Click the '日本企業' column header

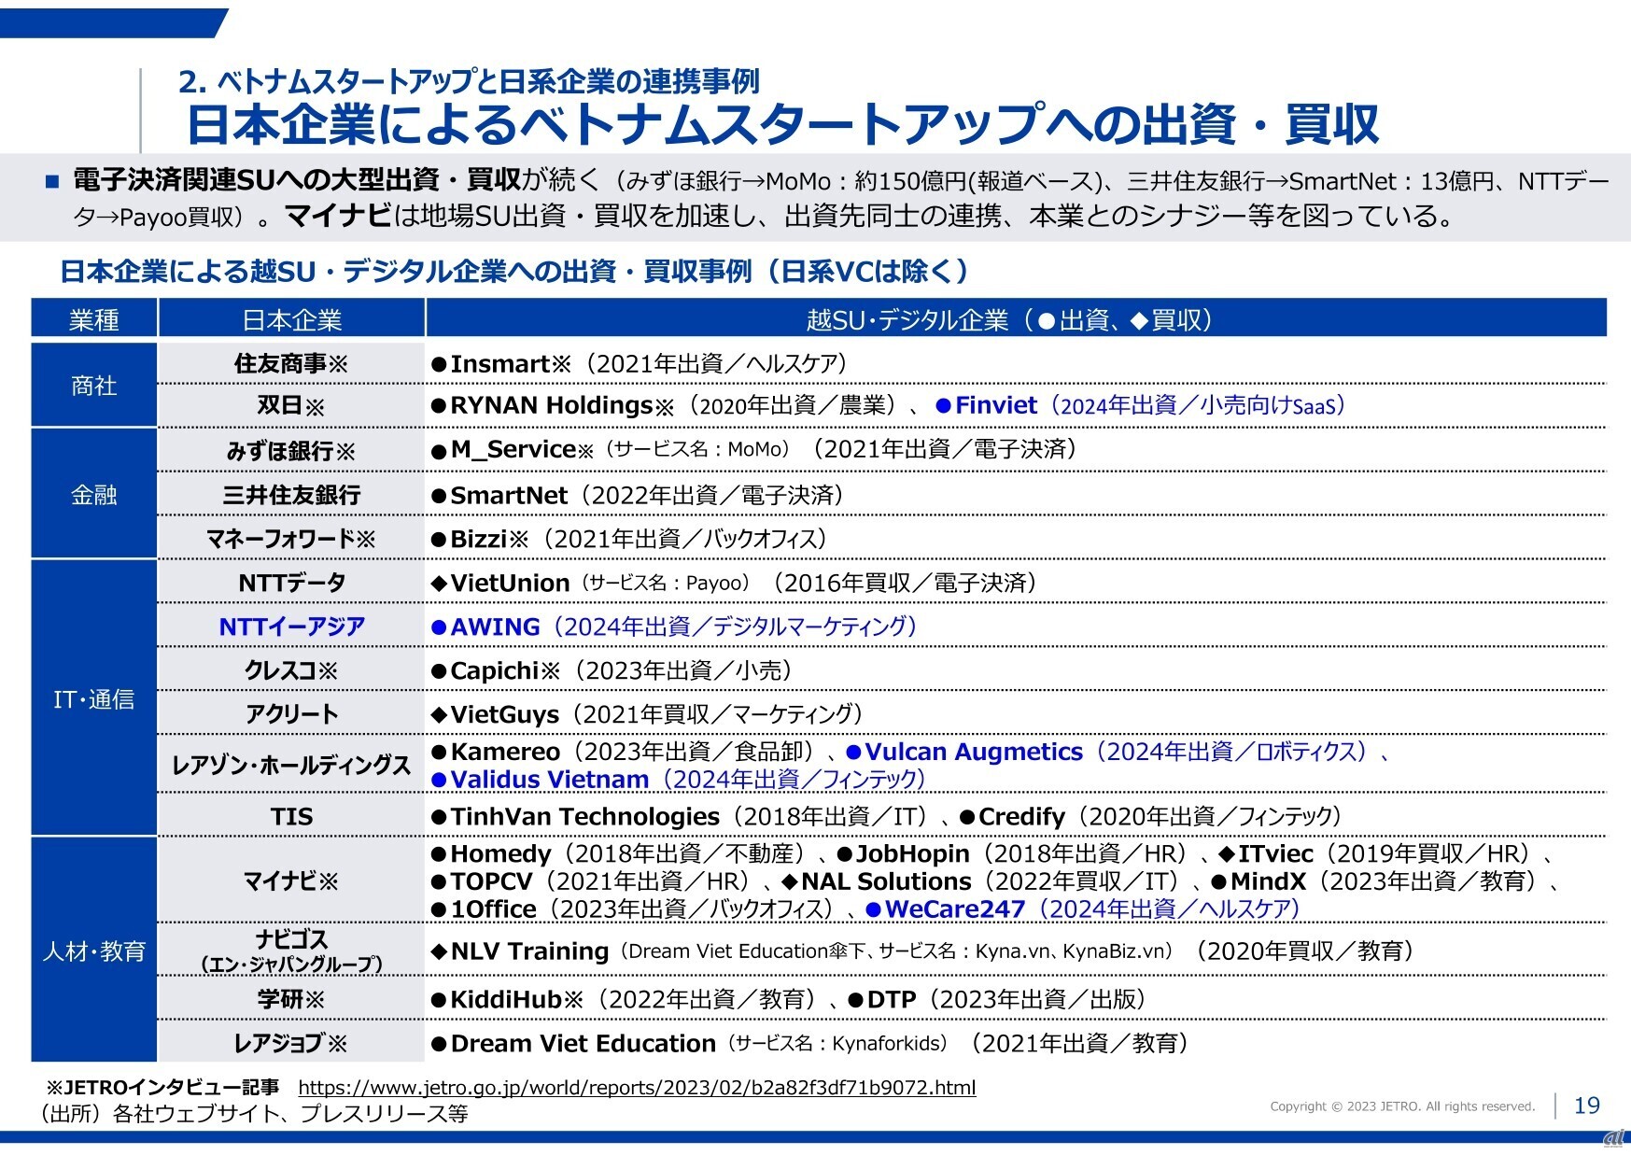coord(291,320)
